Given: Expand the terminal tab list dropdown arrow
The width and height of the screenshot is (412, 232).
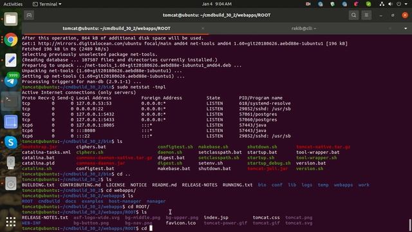Looking at the screenshot, I should pos(406,28).
